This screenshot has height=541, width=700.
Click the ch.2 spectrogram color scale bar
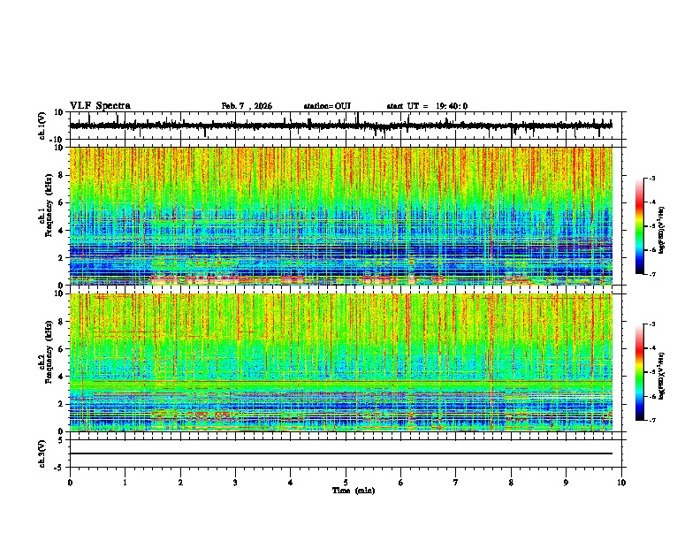pyautogui.click(x=640, y=372)
